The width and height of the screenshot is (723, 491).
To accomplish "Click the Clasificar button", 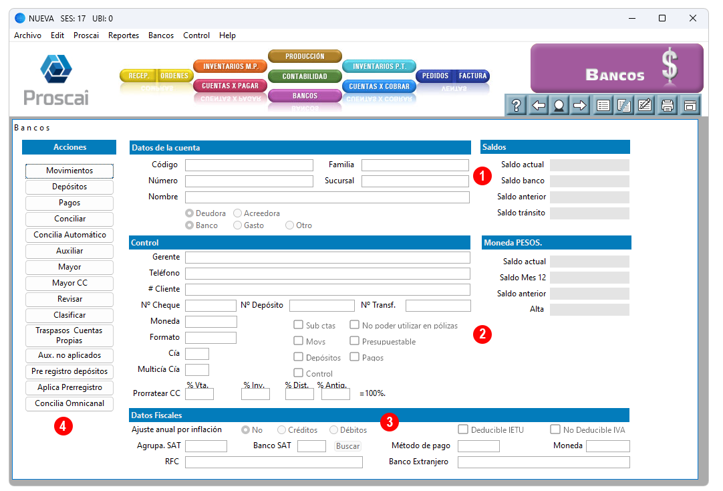I will [x=69, y=315].
